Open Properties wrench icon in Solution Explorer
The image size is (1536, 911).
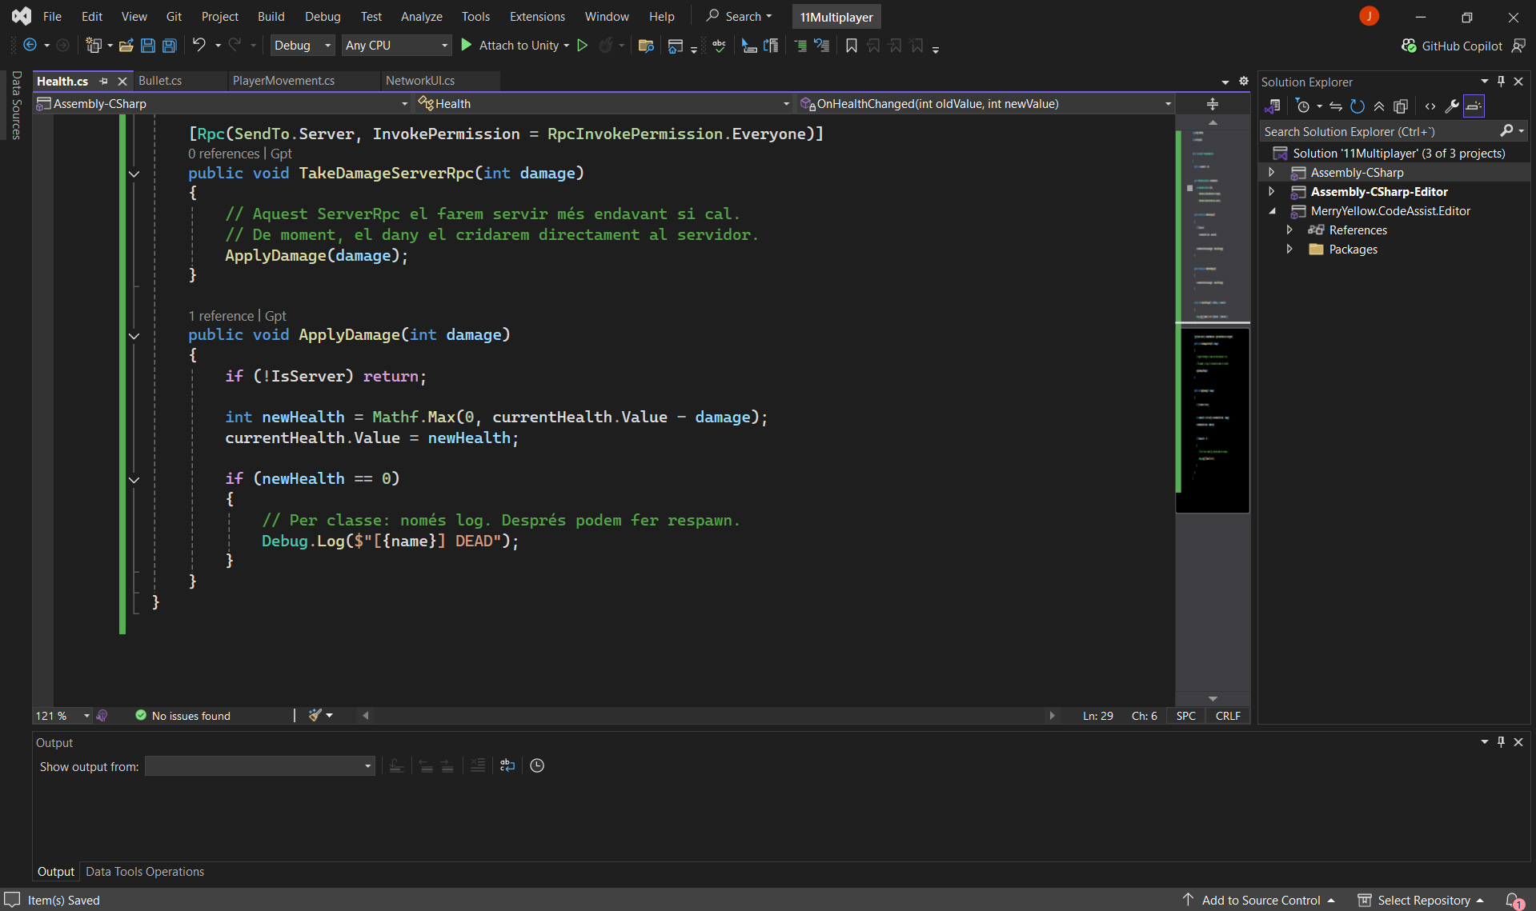tap(1451, 106)
